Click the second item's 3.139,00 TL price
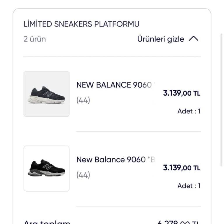Image resolution: width=224 pixels, height=224 pixels. tap(181, 168)
